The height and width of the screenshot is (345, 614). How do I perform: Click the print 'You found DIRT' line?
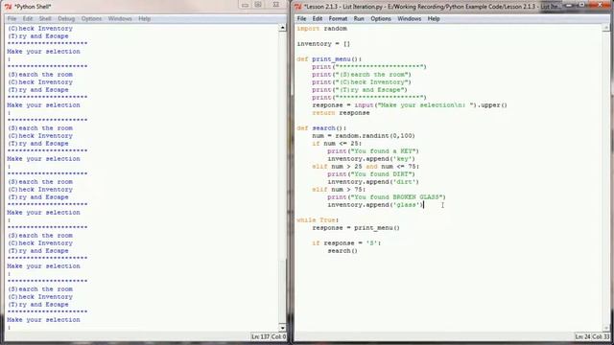[x=371, y=174]
